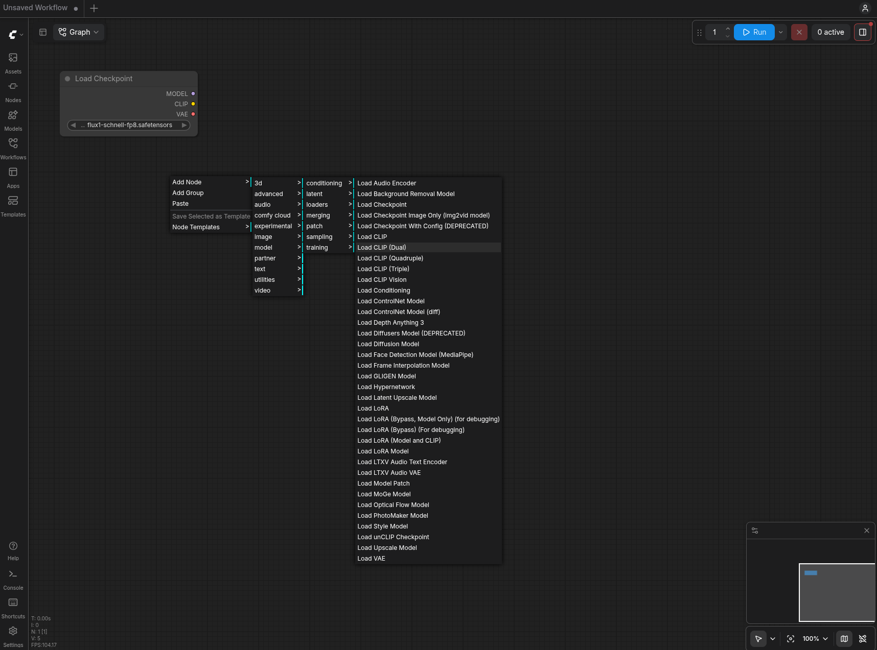Open the Graph mode dropdown

point(79,32)
